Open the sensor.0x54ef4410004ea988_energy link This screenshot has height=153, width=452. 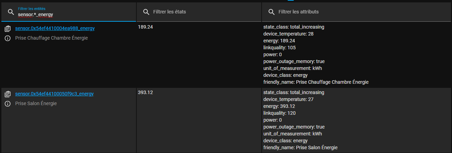55,28
